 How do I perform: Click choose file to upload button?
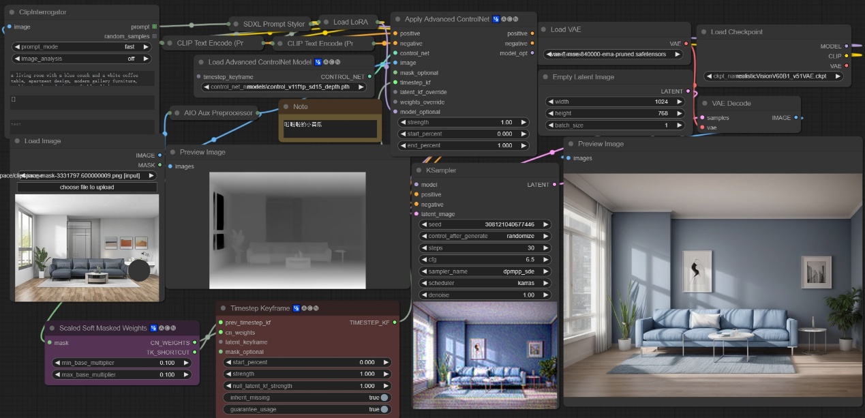click(87, 187)
